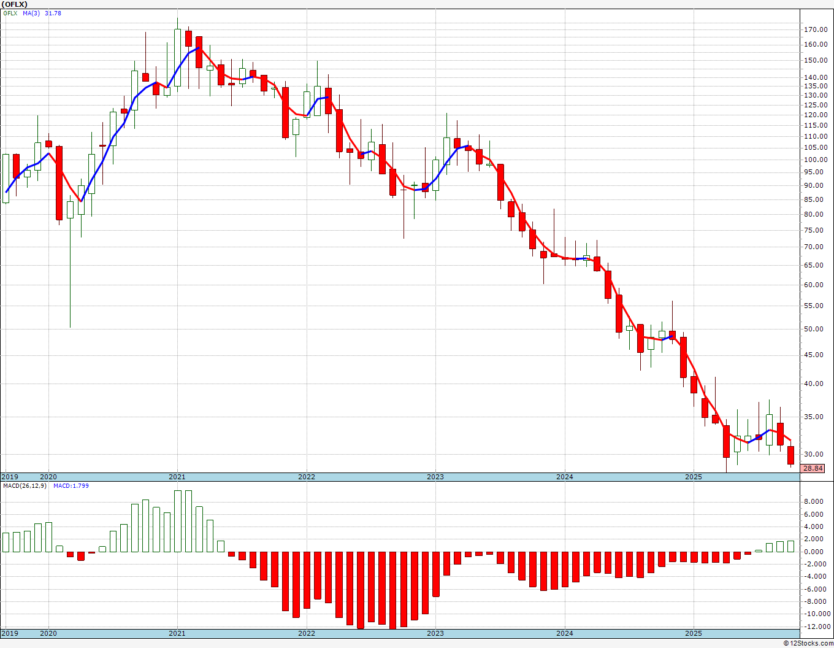Click the 2023 label on price chart axis

pyautogui.click(x=435, y=477)
